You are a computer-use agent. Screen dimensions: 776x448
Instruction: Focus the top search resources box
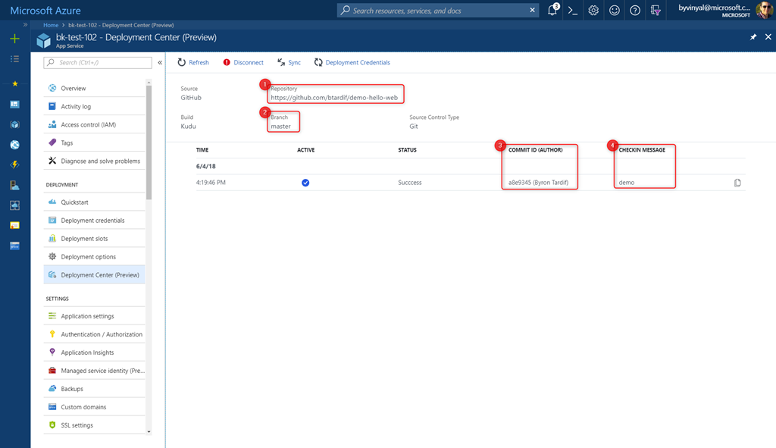[x=440, y=11]
